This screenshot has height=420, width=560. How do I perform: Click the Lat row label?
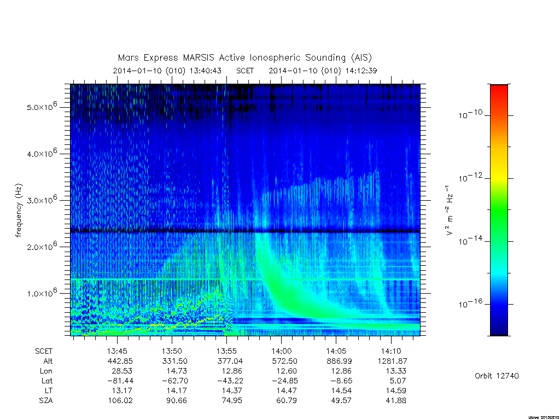pyautogui.click(x=47, y=381)
